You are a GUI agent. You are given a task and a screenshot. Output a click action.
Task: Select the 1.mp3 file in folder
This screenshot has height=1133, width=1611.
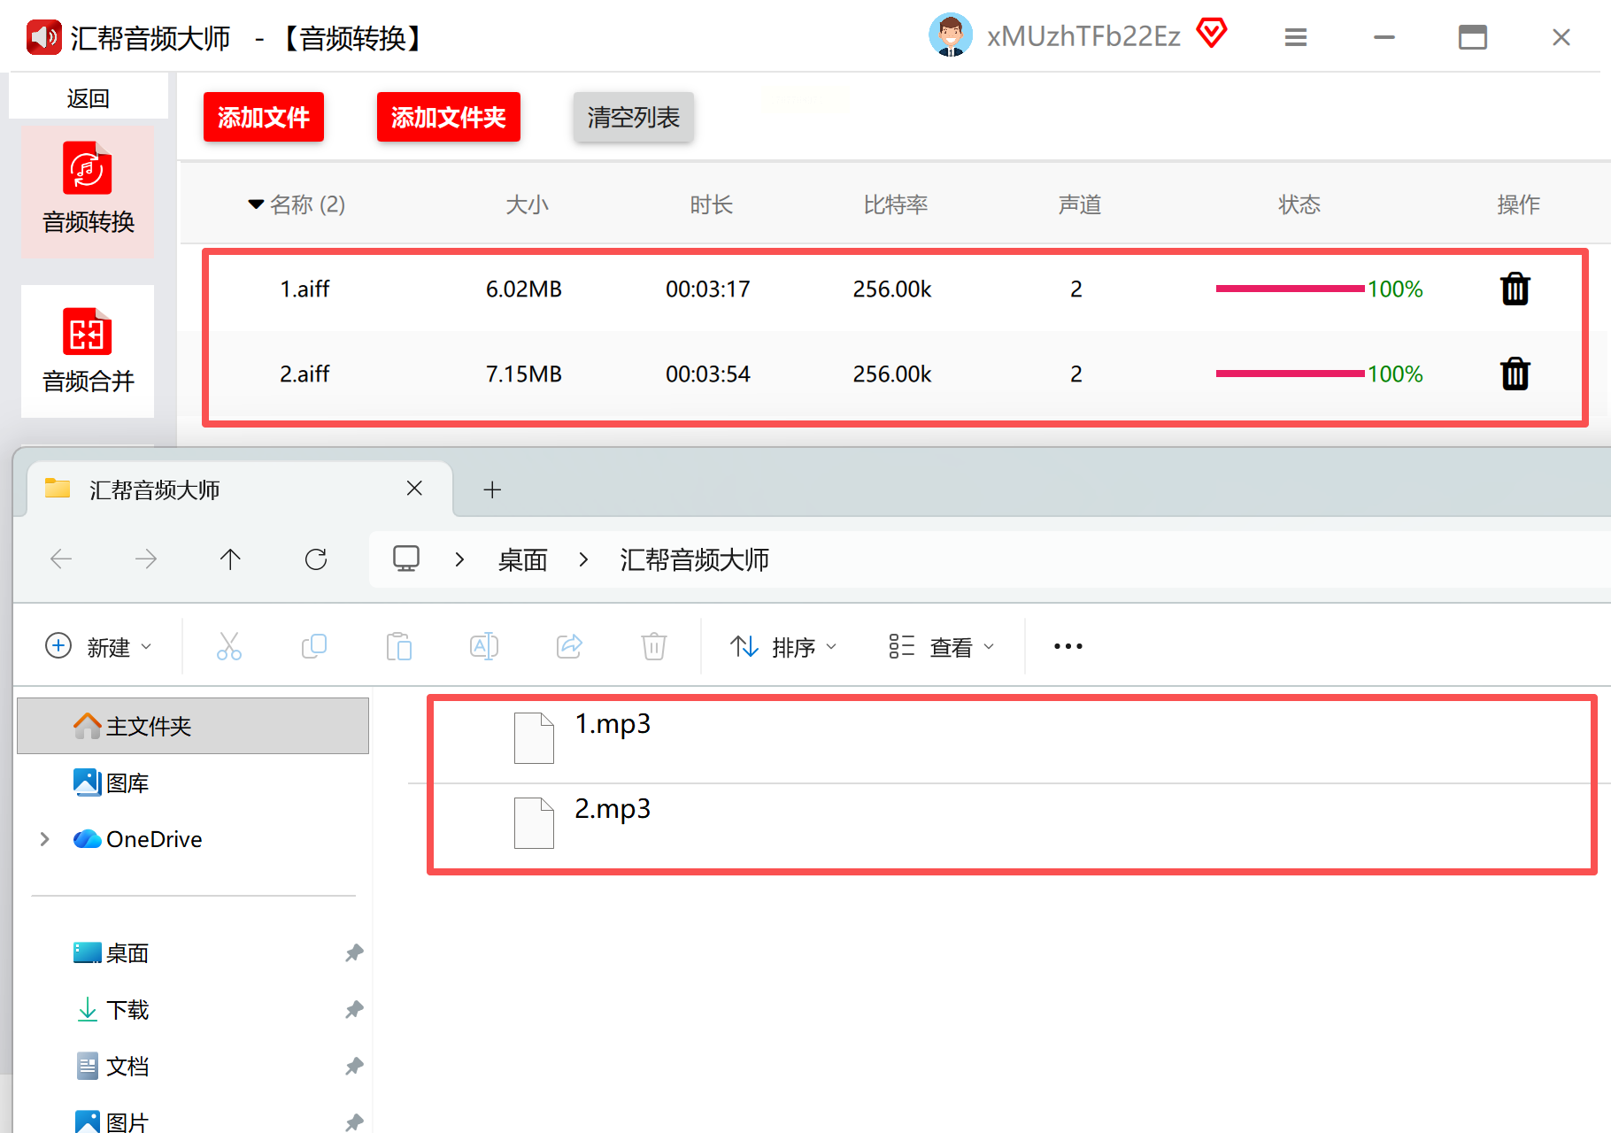[612, 725]
